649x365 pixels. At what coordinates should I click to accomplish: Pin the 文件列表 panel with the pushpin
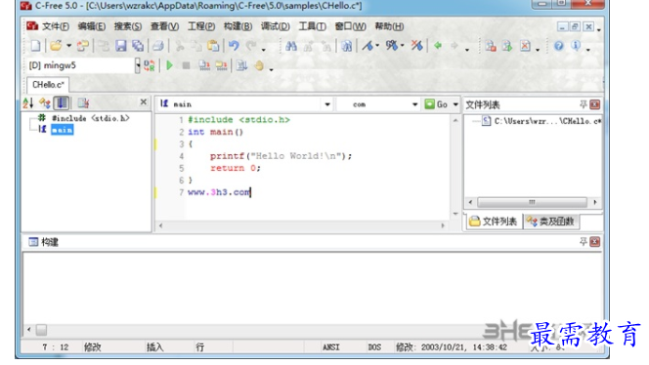pos(584,104)
